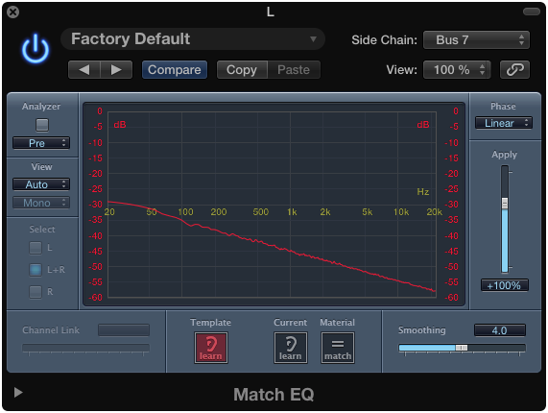Click the 100 frequency label on graph
The height and width of the screenshot is (413, 548).
pos(185,212)
